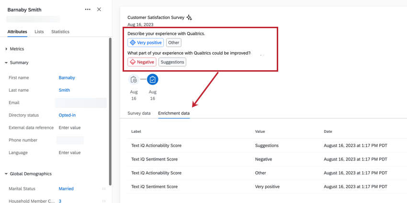
Task: Click the left panel vertical scrollbar
Action: pos(111,110)
